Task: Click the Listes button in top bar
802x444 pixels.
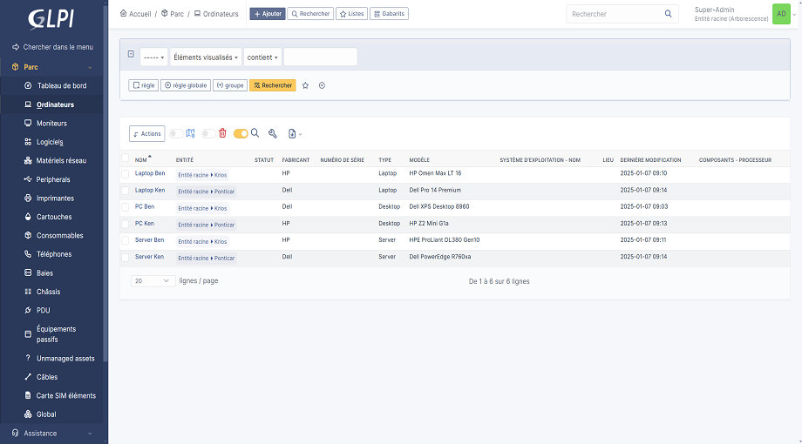Action: [x=351, y=14]
